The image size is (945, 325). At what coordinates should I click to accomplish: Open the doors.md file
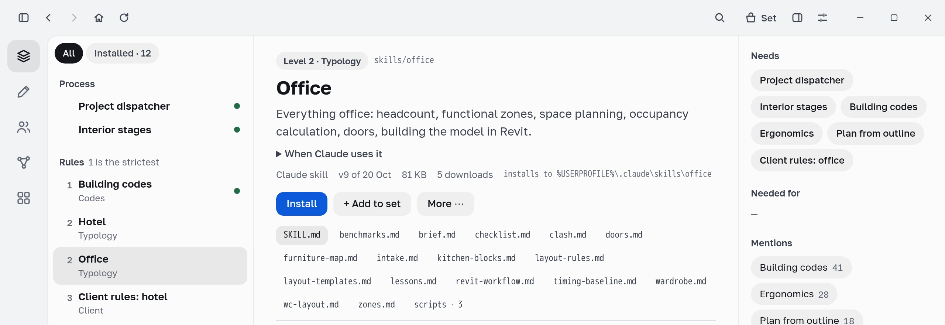[624, 235]
